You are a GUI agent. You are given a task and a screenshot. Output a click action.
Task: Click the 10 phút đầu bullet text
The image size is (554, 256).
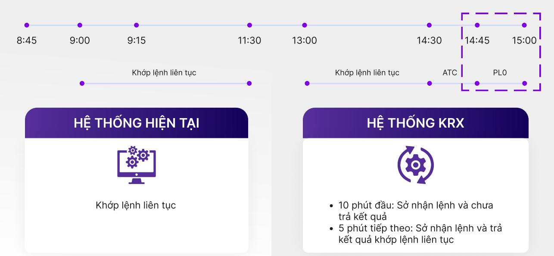click(x=416, y=211)
